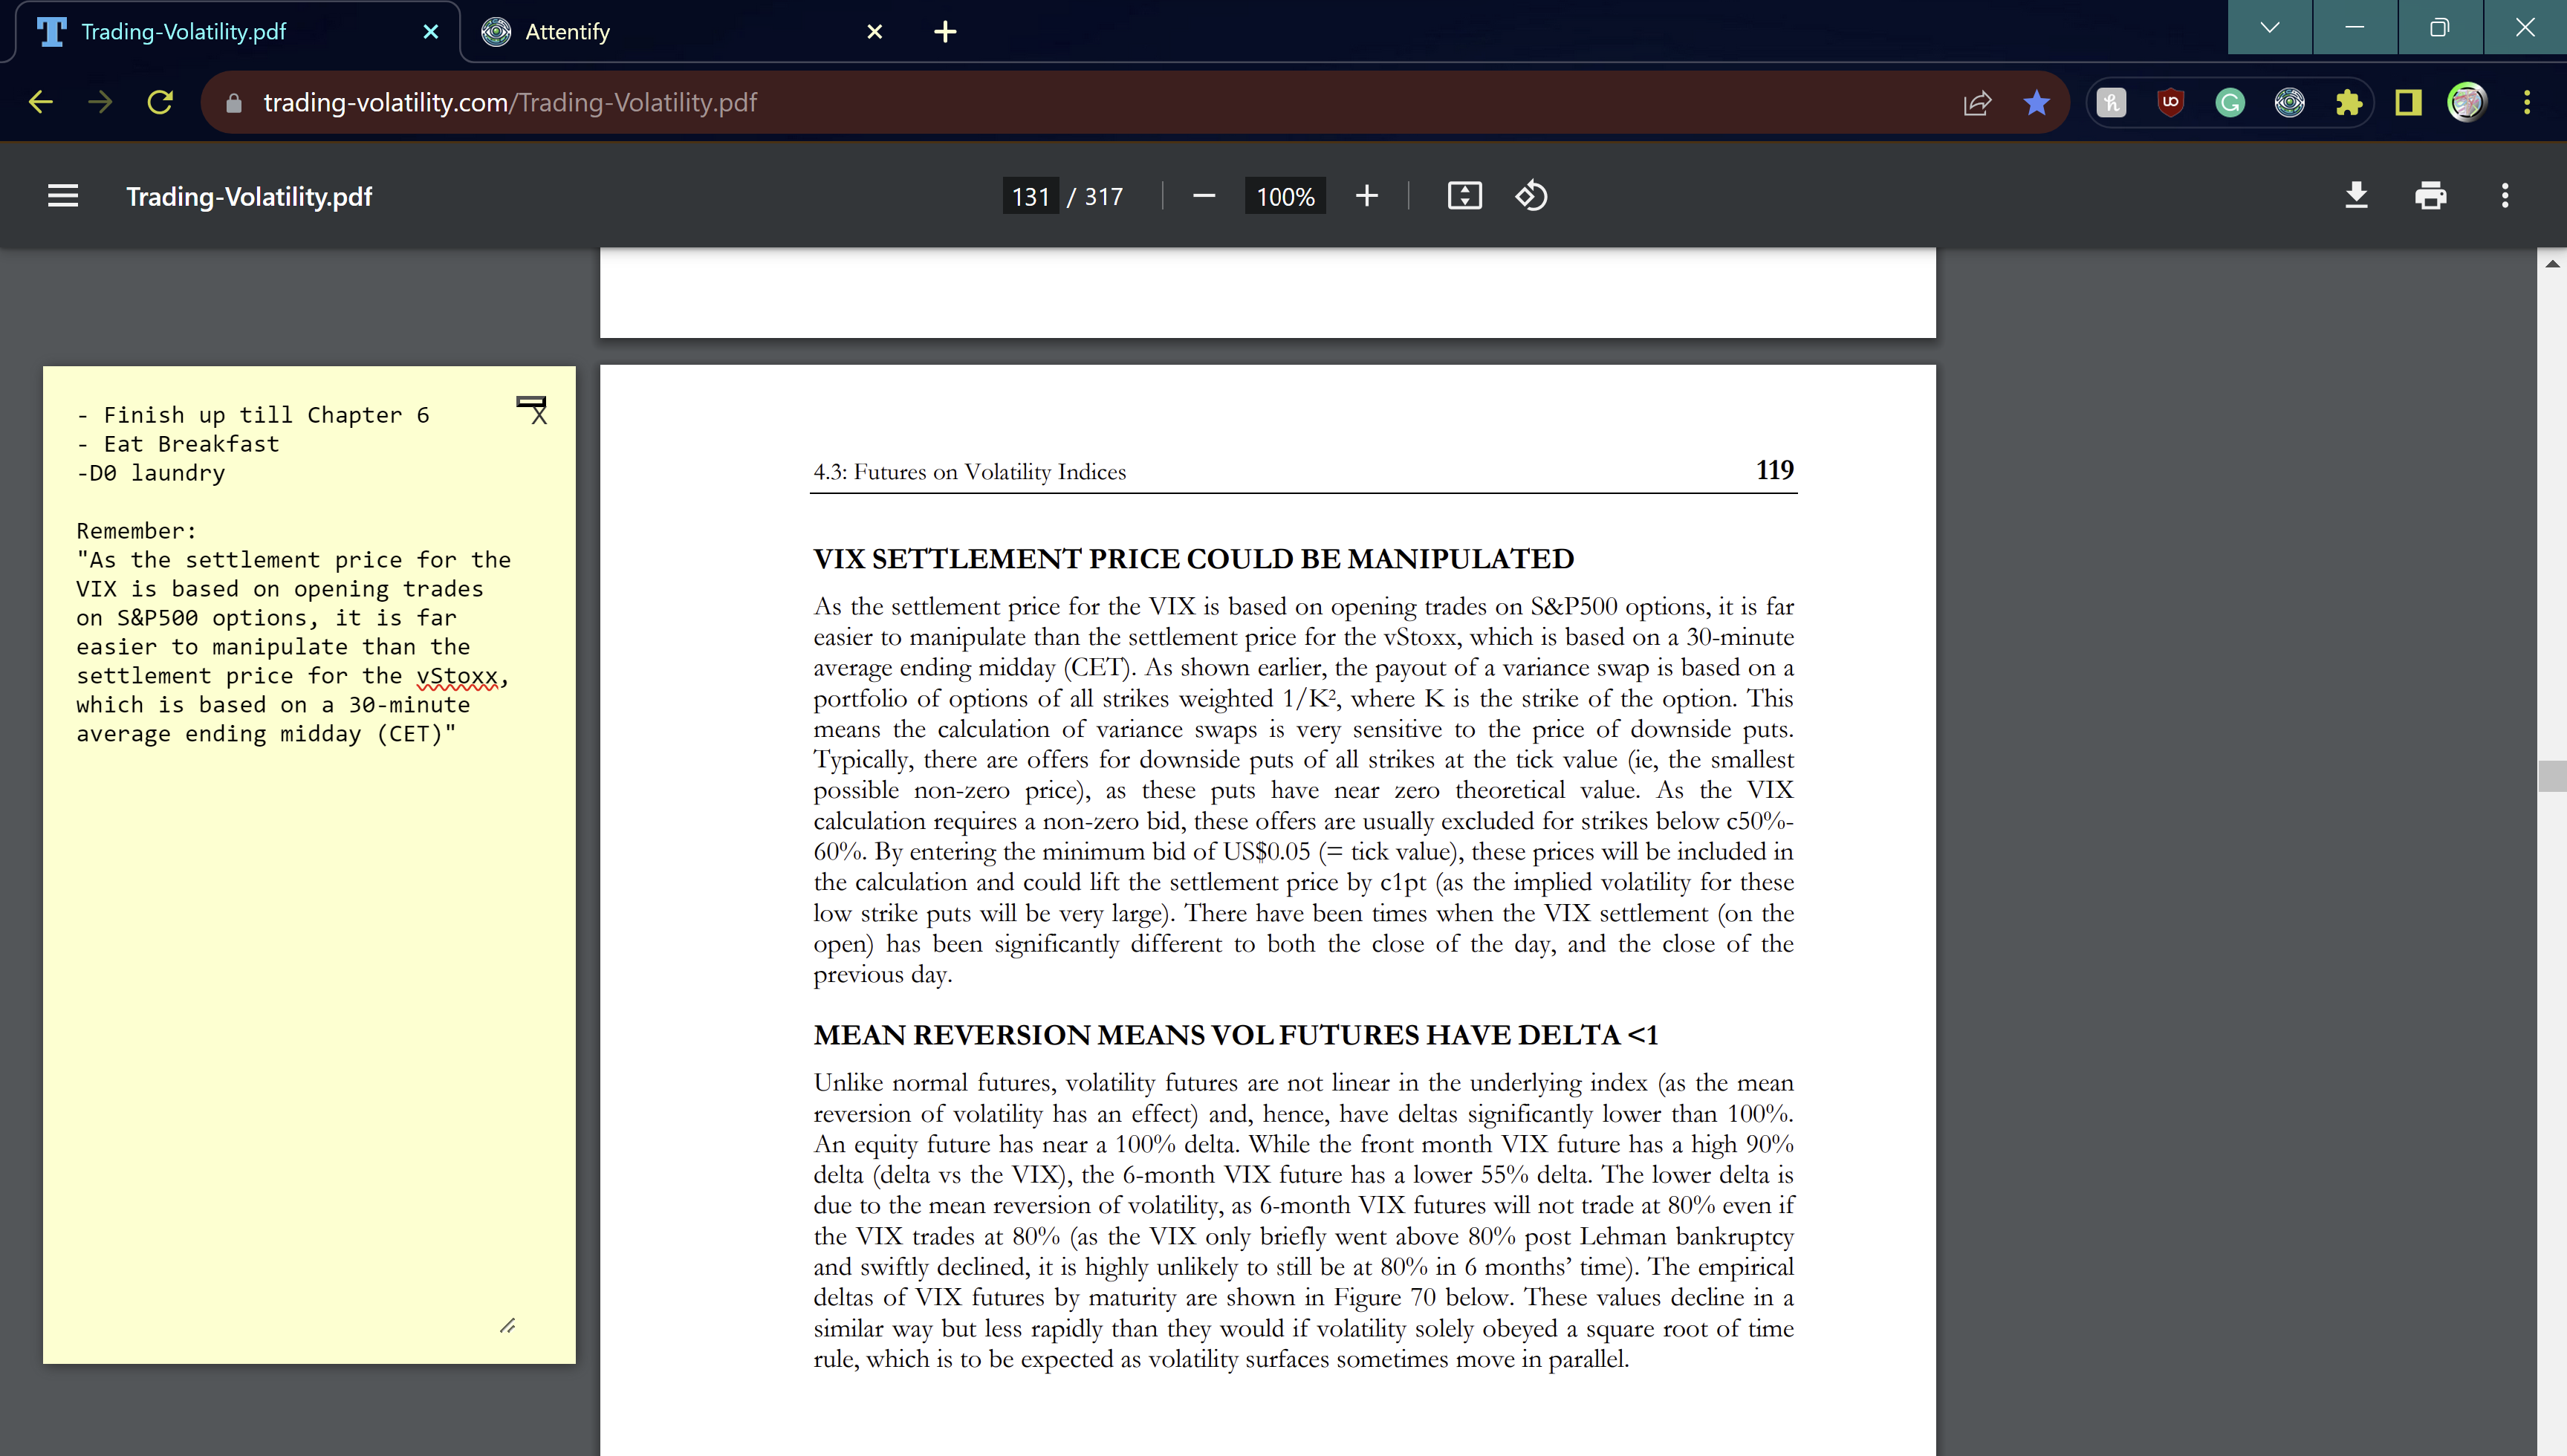Print the PDF document
2567x1456 pixels.
coord(2430,196)
